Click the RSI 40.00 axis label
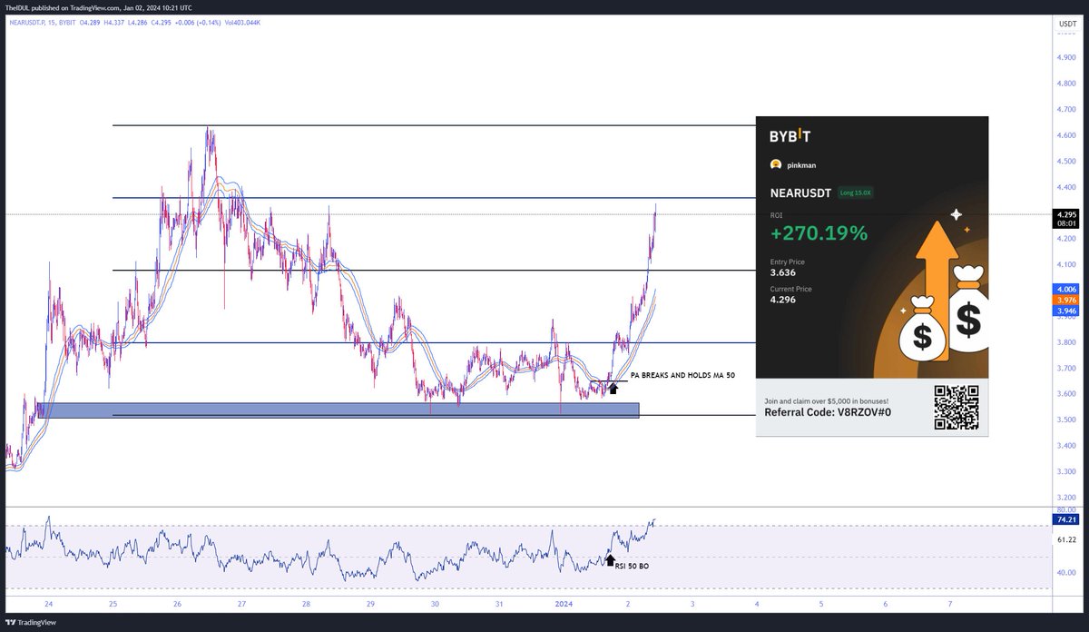This screenshot has height=632, width=1089. pyautogui.click(x=1066, y=573)
